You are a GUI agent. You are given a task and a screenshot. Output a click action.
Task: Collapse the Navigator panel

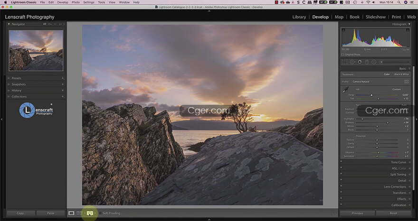point(9,24)
